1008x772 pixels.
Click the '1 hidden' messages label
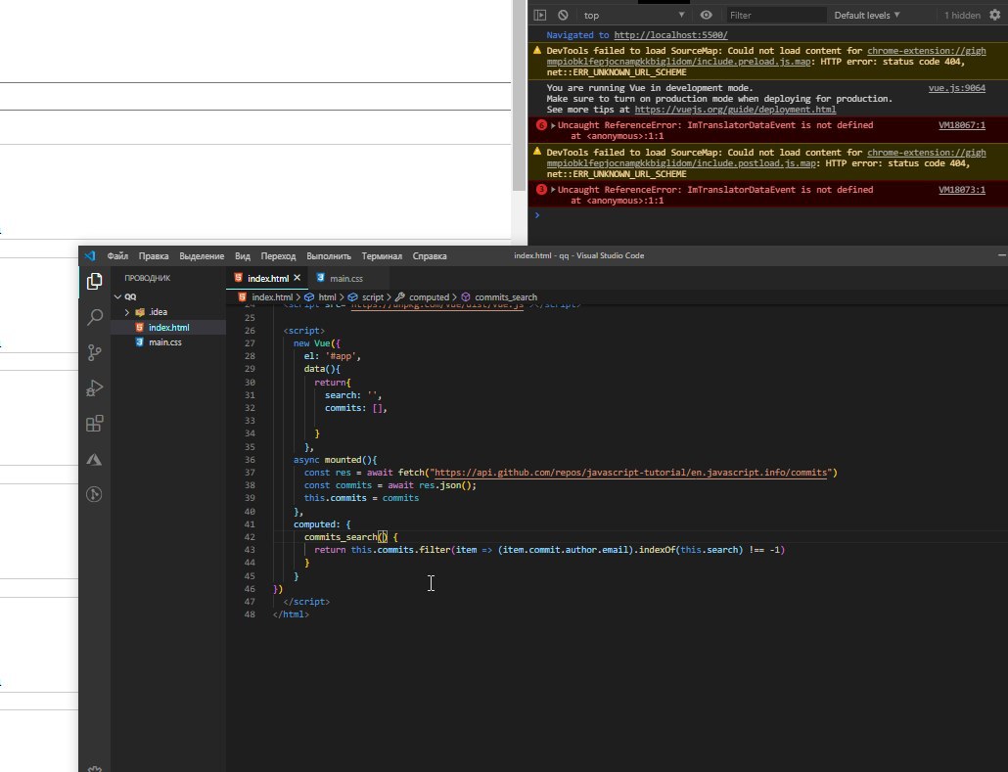[x=962, y=15]
